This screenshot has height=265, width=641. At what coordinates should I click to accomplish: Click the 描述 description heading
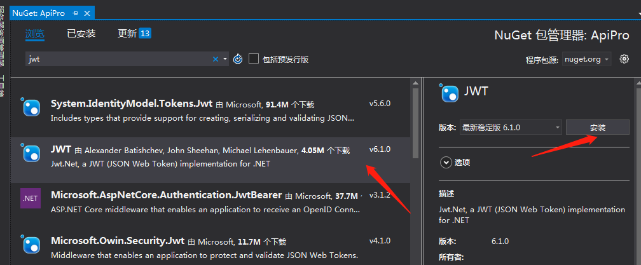[446, 194]
